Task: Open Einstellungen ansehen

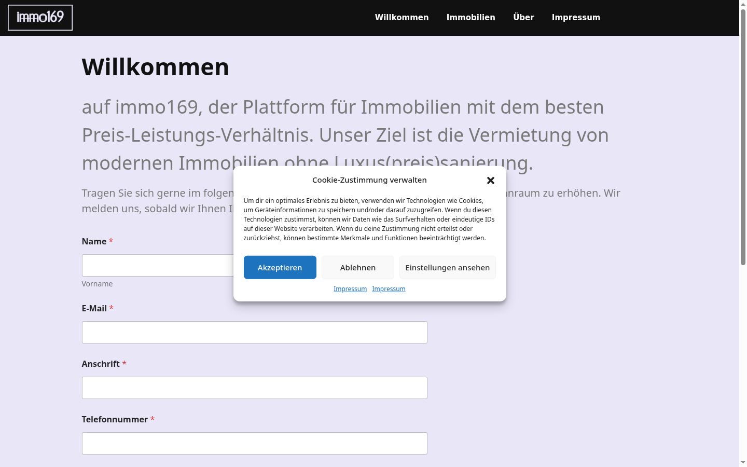Action: coord(448,267)
